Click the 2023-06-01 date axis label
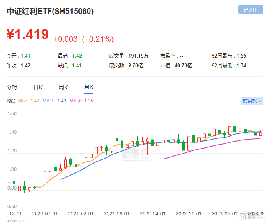The image size is (267, 222). [224, 214]
